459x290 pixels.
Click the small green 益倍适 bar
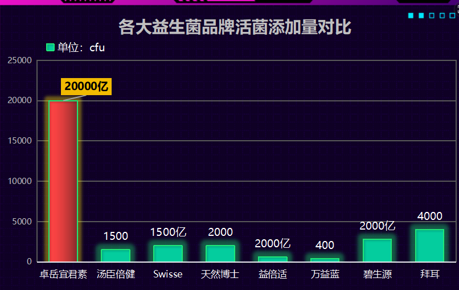[x=273, y=259]
